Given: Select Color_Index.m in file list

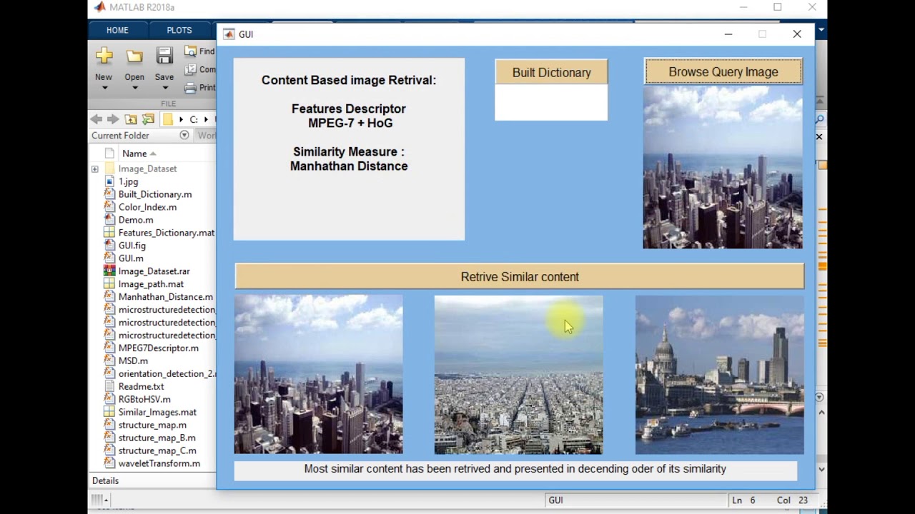Looking at the screenshot, I should point(147,207).
